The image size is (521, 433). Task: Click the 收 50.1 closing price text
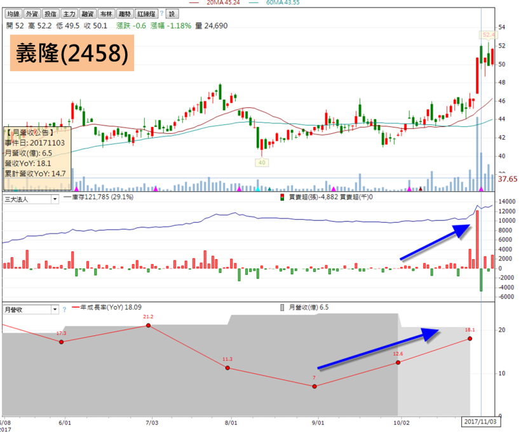[x=96, y=26]
